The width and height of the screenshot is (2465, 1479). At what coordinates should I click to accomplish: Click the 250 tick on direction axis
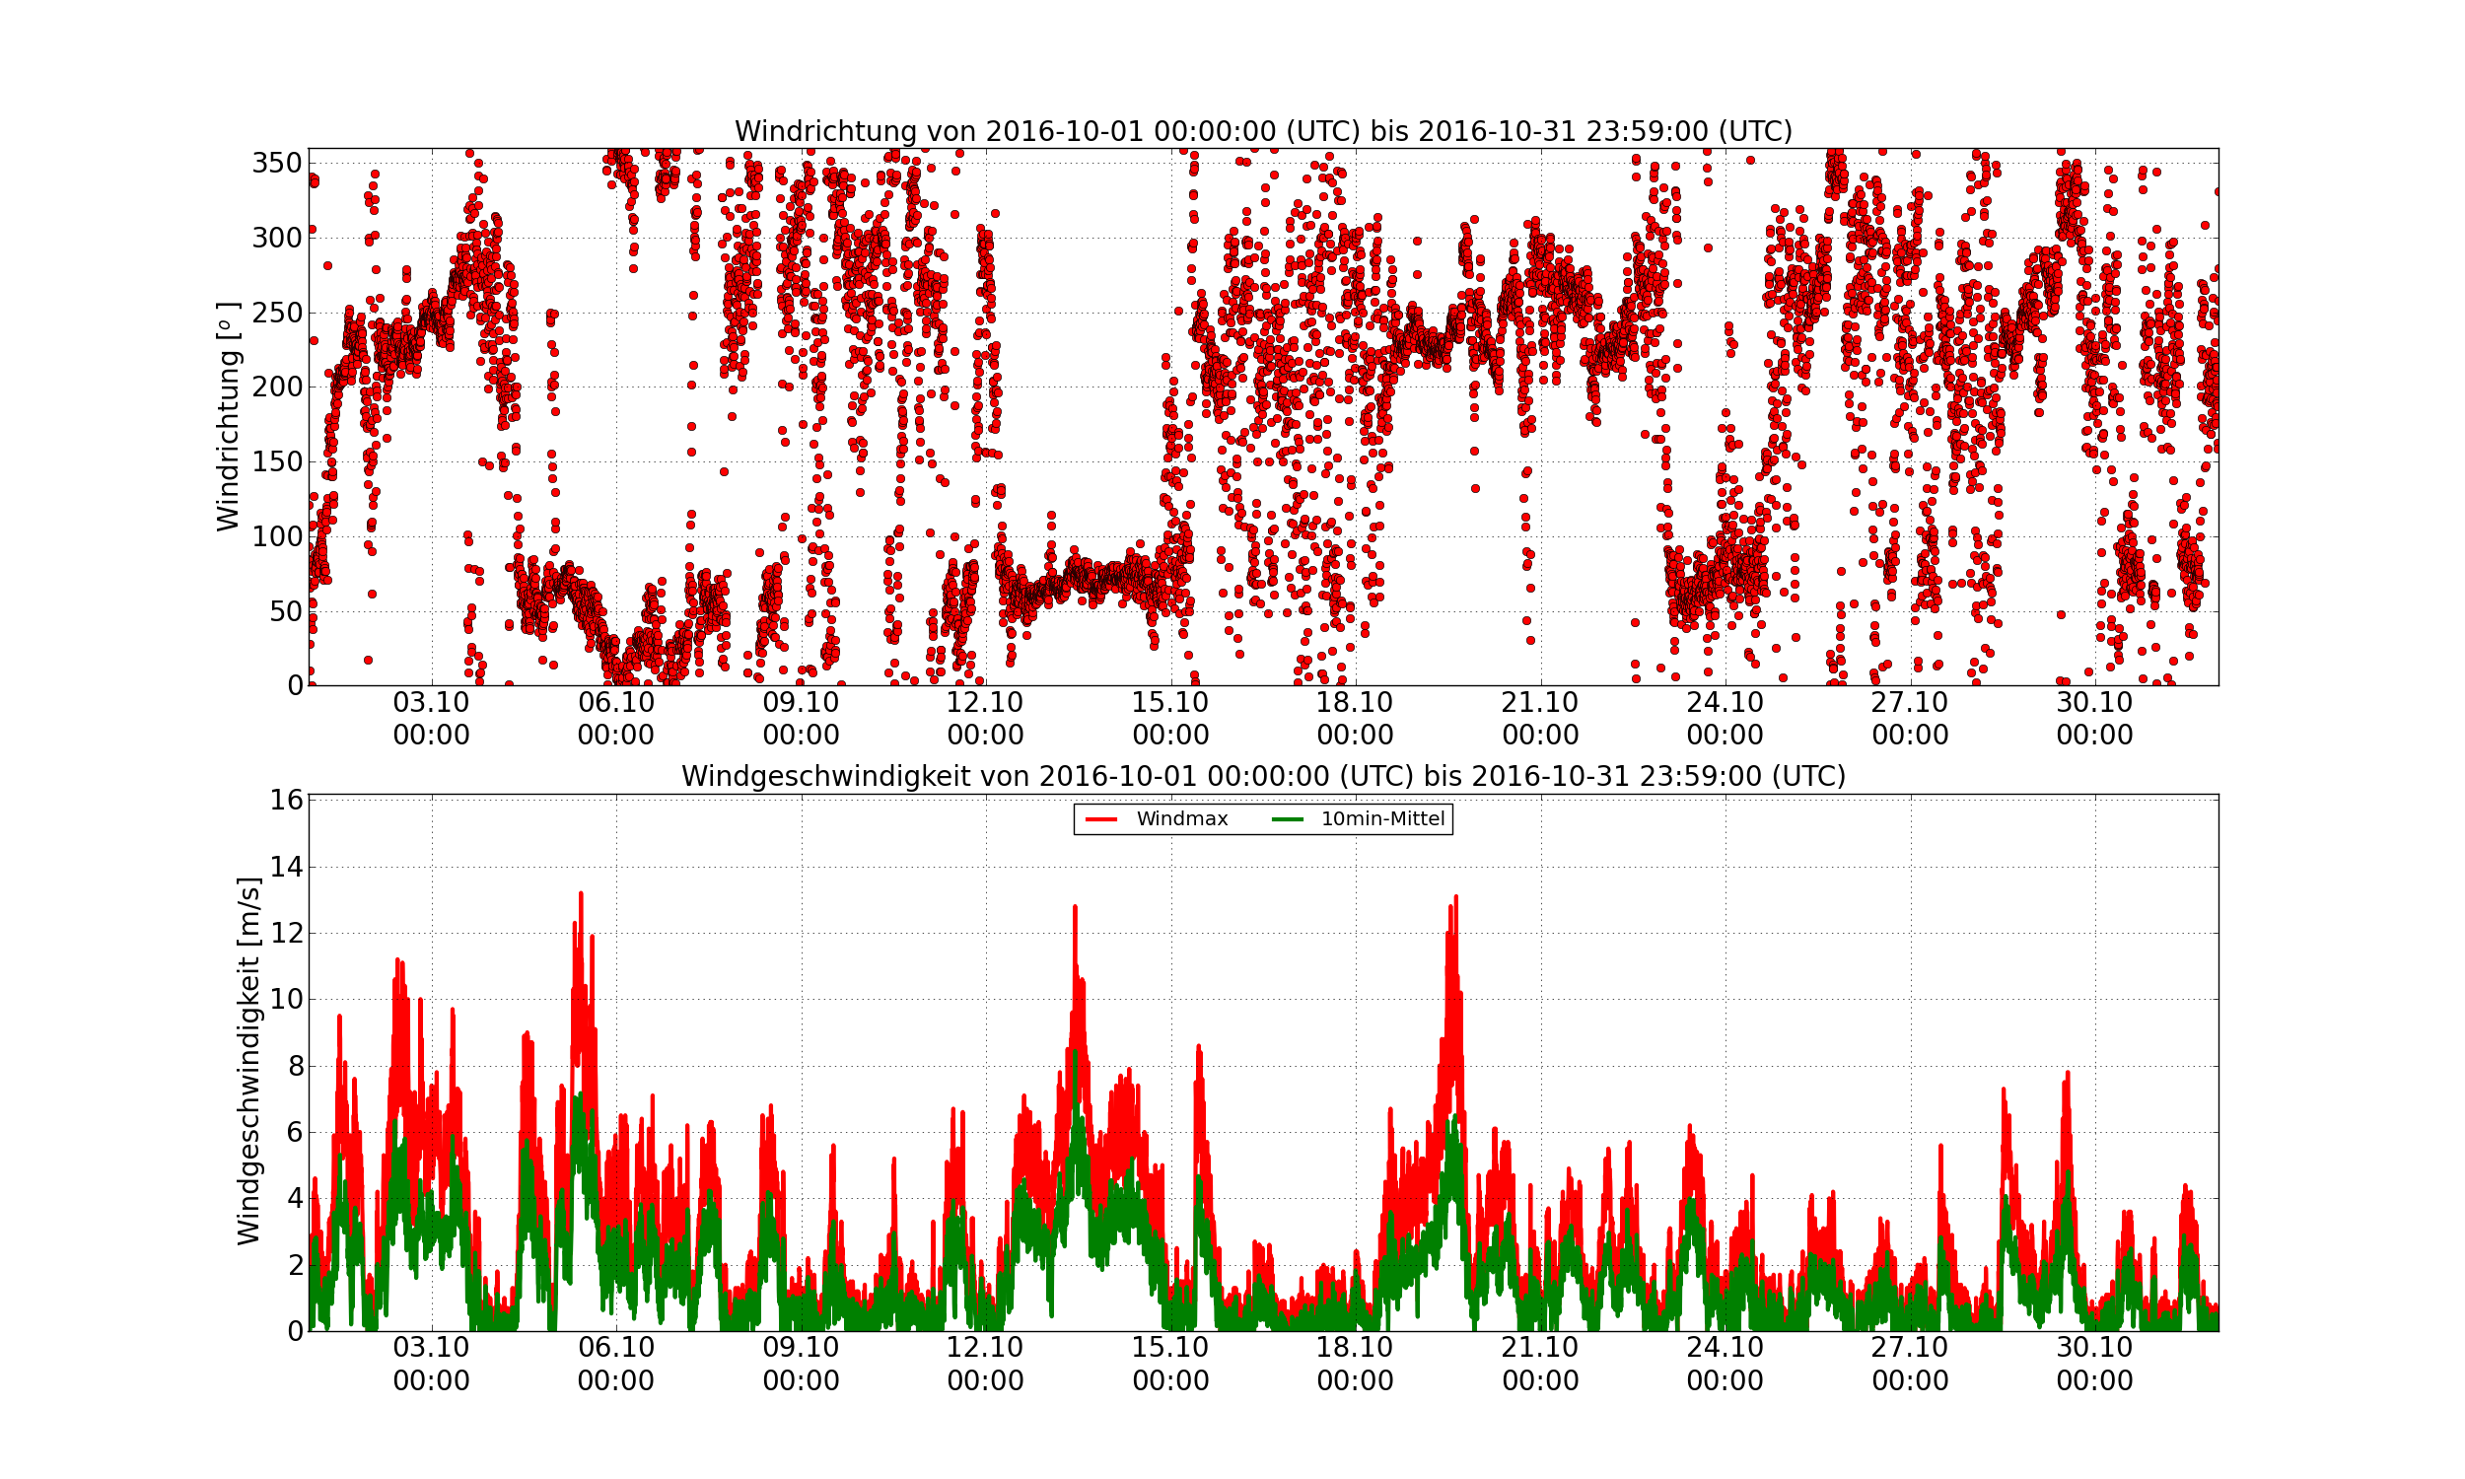click(x=277, y=313)
